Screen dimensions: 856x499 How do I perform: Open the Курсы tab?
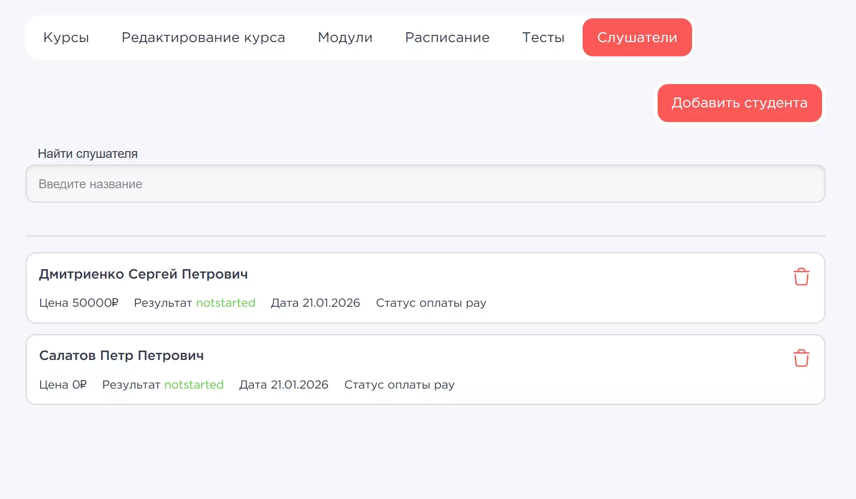66,38
